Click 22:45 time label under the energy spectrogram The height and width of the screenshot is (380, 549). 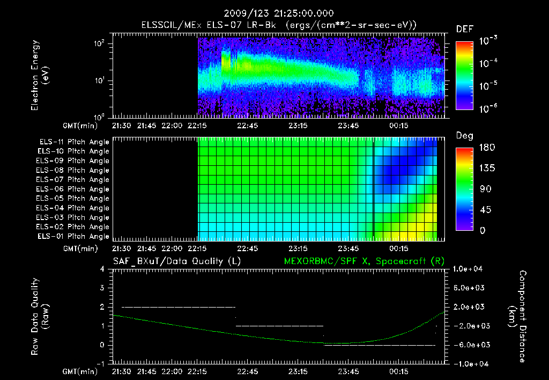point(248,125)
